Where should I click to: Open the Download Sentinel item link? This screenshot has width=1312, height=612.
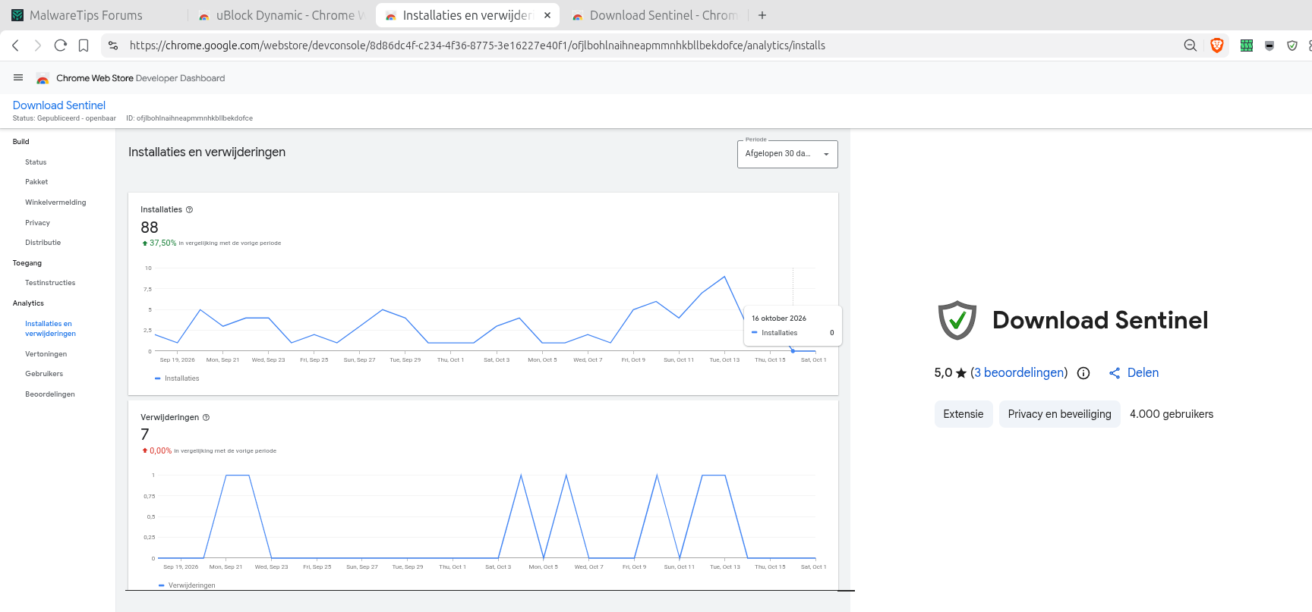tap(59, 105)
